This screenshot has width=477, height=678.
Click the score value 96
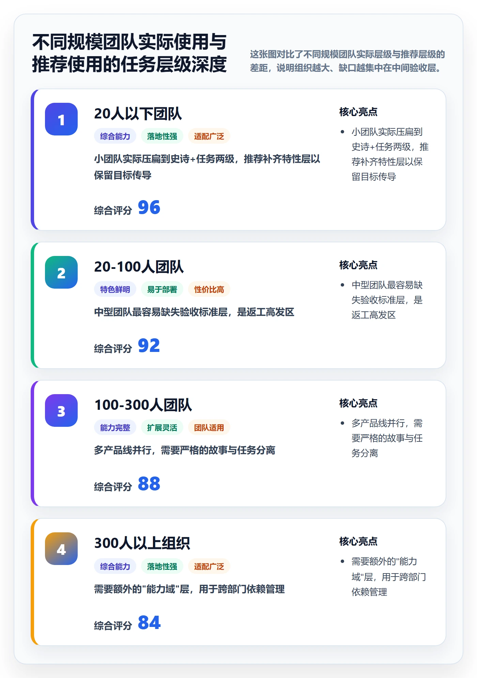[x=149, y=208]
